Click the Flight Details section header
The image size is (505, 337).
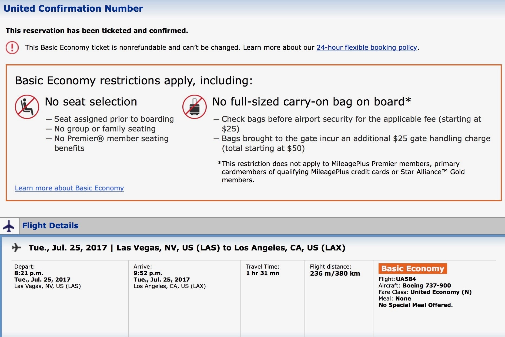(x=50, y=226)
